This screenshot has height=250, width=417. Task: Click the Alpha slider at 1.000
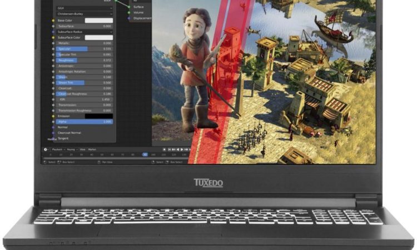coord(85,122)
